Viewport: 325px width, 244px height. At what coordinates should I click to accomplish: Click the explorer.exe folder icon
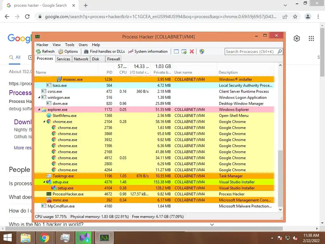(x=44, y=110)
